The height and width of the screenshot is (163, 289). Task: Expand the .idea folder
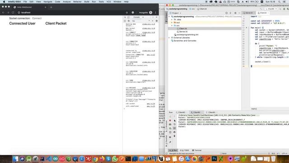172,19
